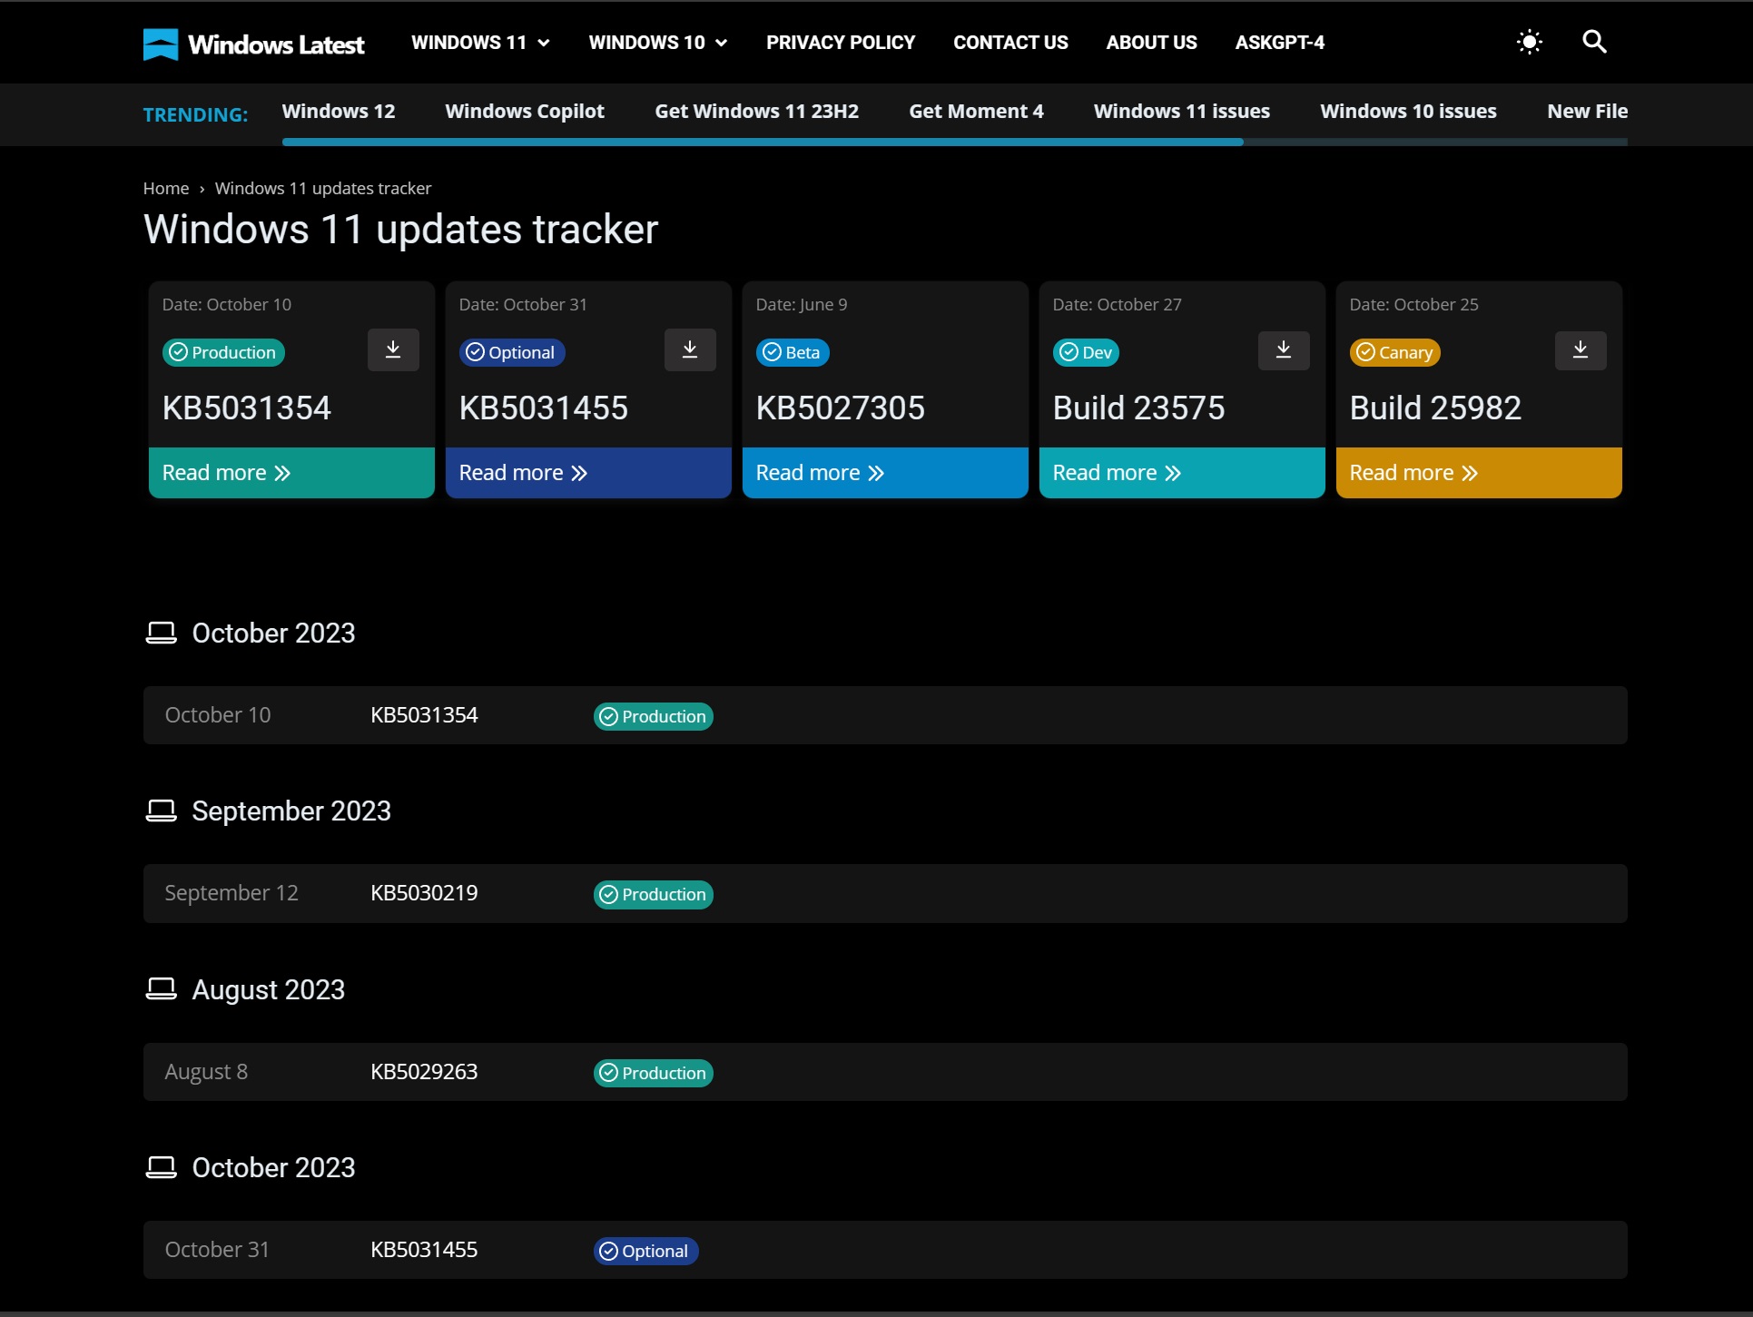Click Read more on KB5031455 card
The image size is (1753, 1317).
click(x=588, y=473)
